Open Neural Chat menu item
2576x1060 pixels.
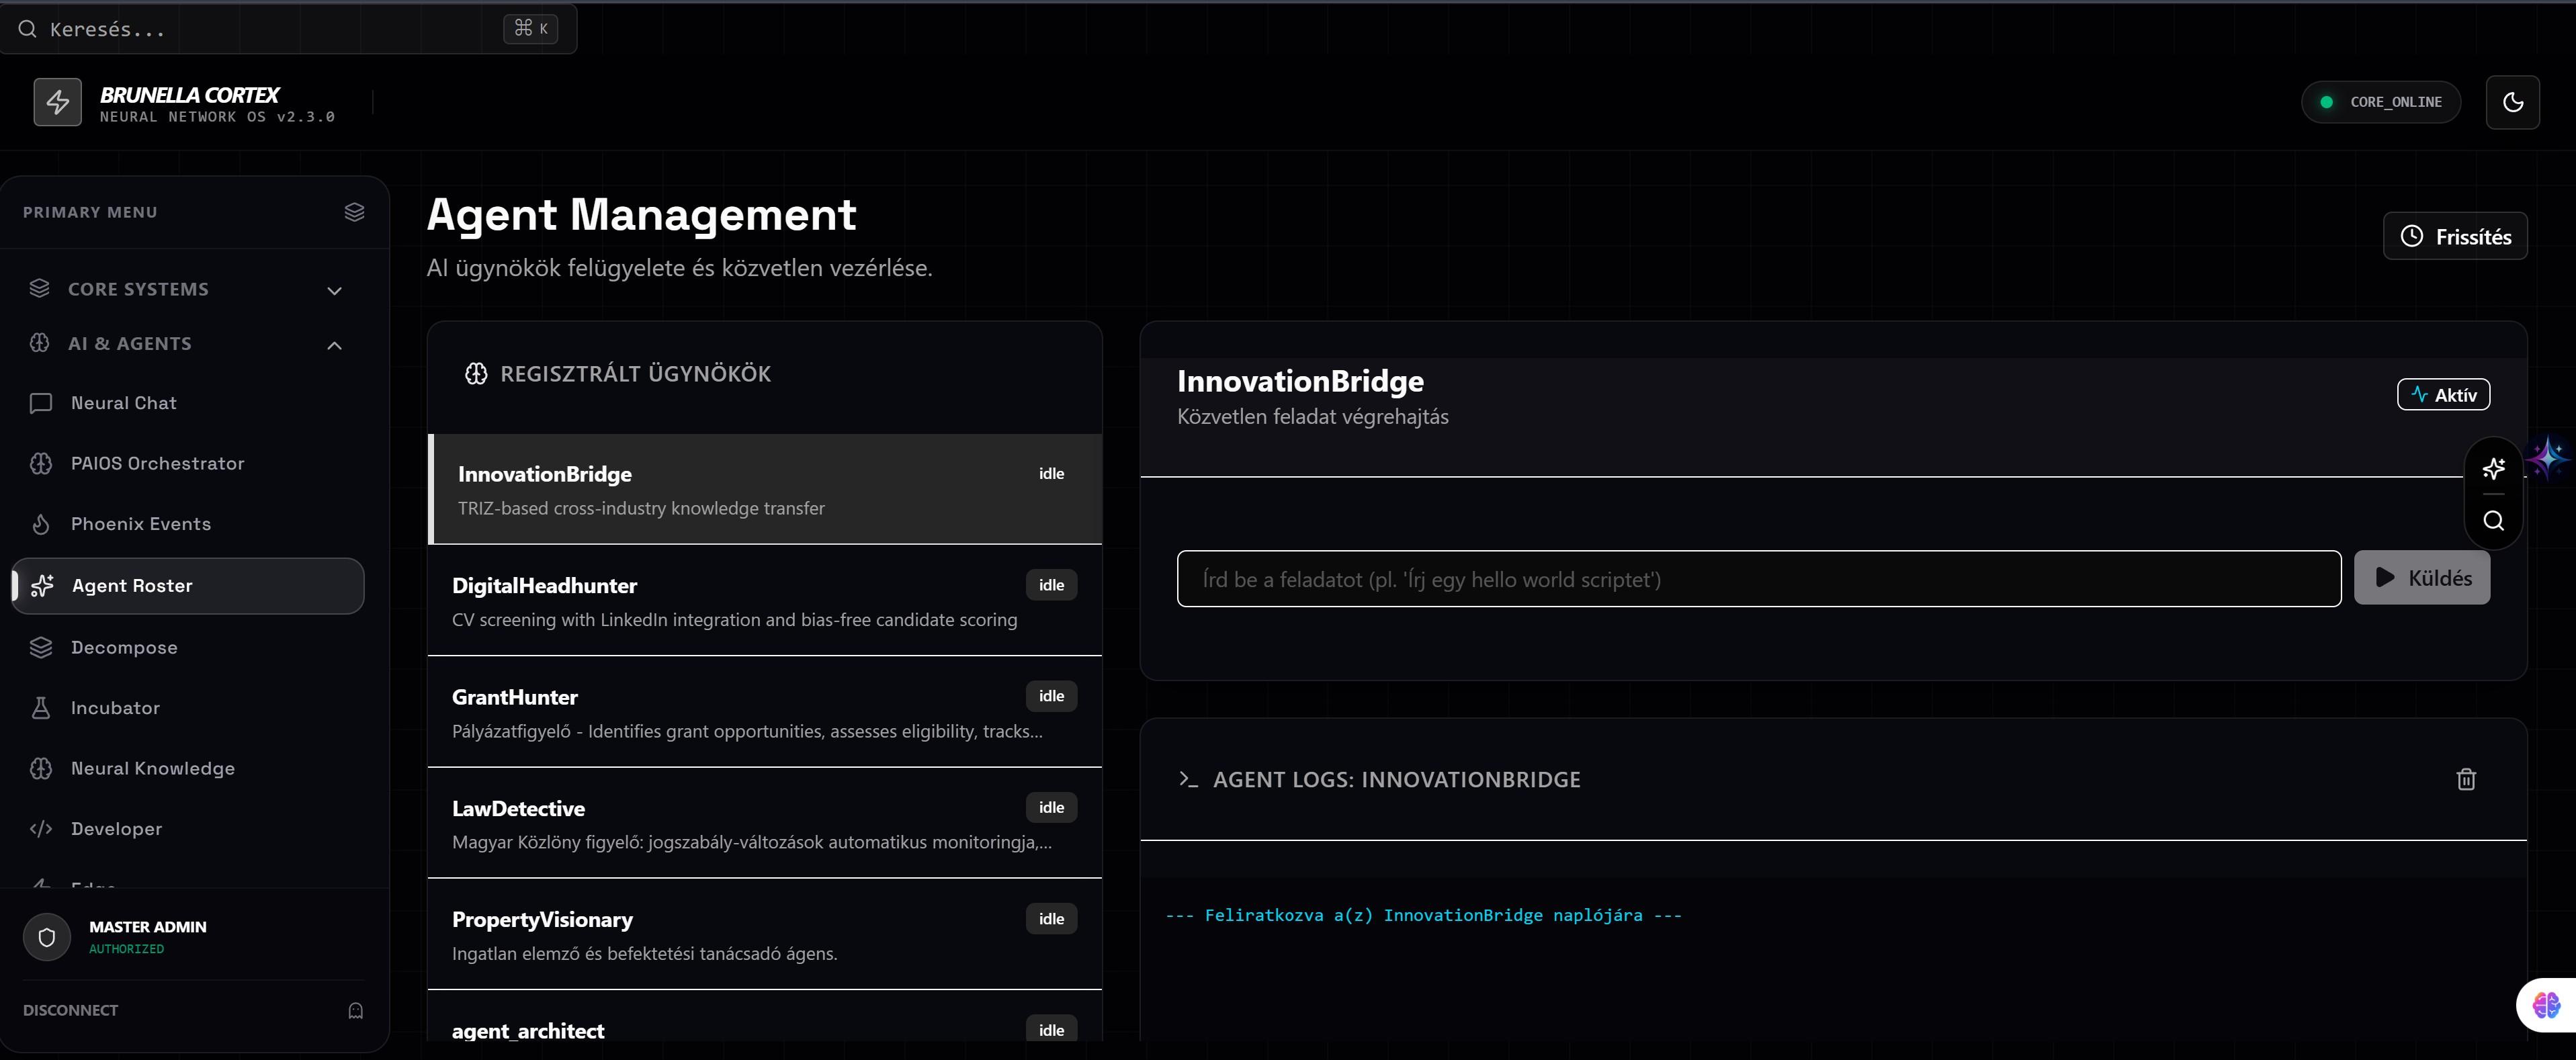[x=123, y=403]
